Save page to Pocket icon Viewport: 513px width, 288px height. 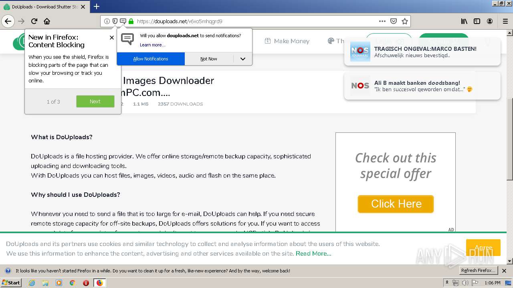tap(394, 21)
